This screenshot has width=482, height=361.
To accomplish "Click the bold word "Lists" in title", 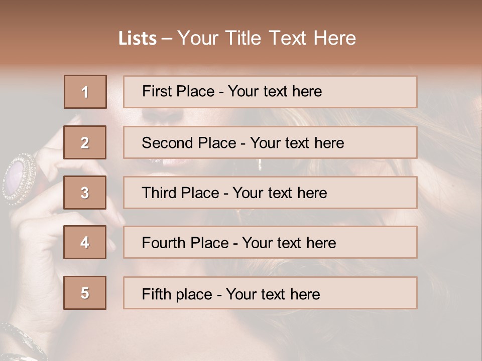I will (x=138, y=39).
